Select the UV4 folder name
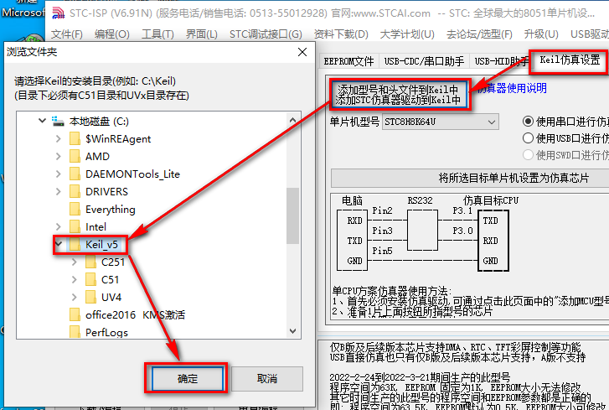 111,298
